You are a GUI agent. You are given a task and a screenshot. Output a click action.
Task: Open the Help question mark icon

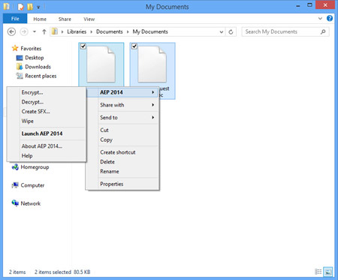coord(330,18)
